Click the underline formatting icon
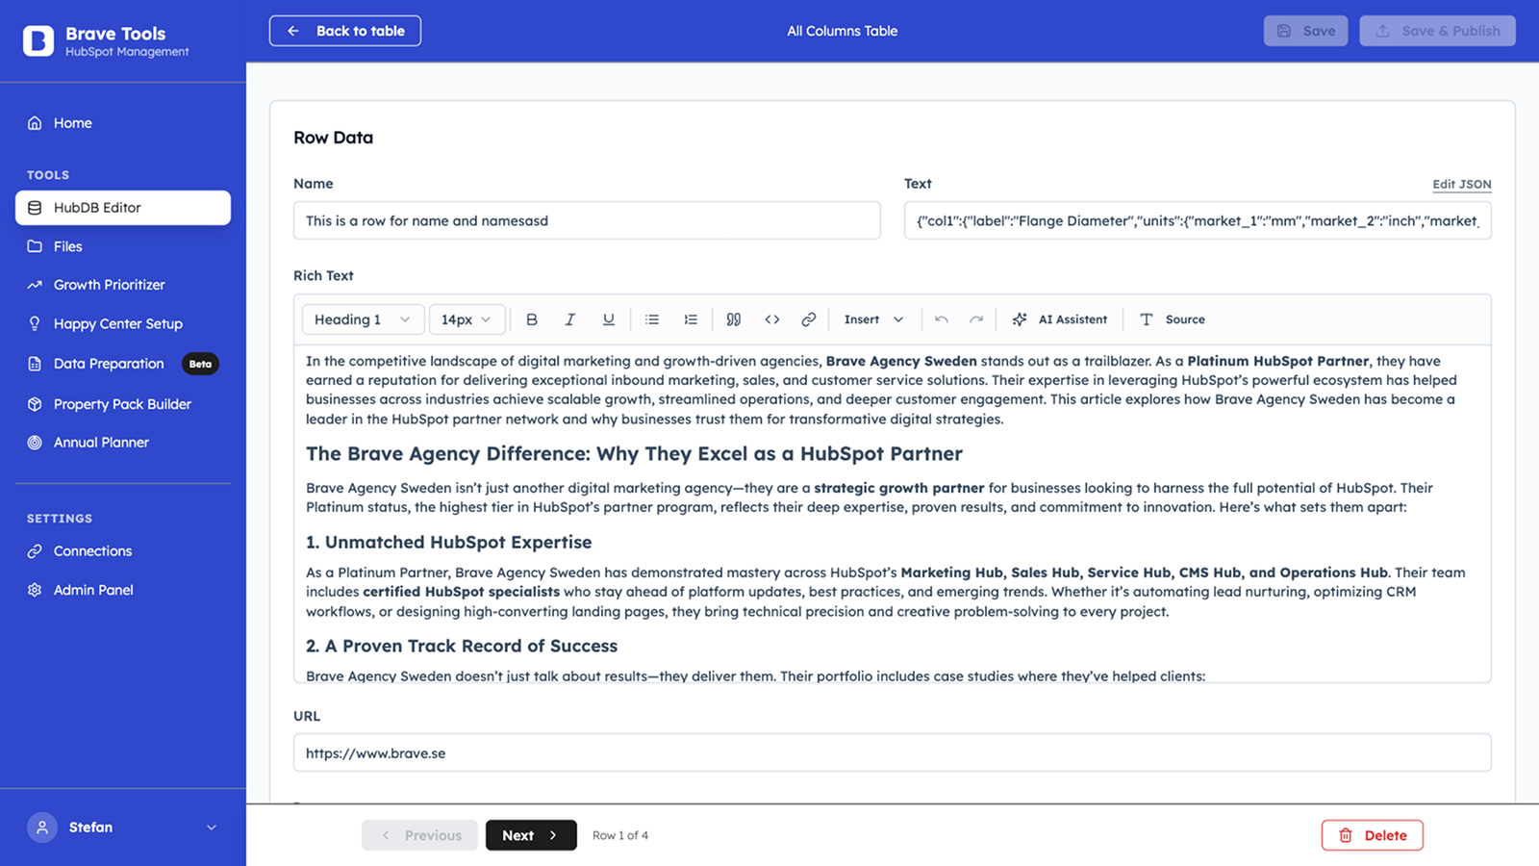This screenshot has width=1539, height=866. tap(608, 319)
